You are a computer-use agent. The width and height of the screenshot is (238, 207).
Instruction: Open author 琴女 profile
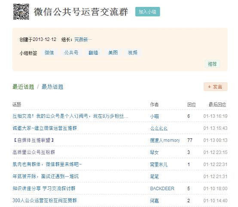[x=154, y=153]
